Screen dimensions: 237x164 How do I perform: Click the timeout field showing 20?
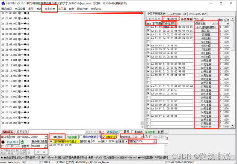click(x=95, y=141)
